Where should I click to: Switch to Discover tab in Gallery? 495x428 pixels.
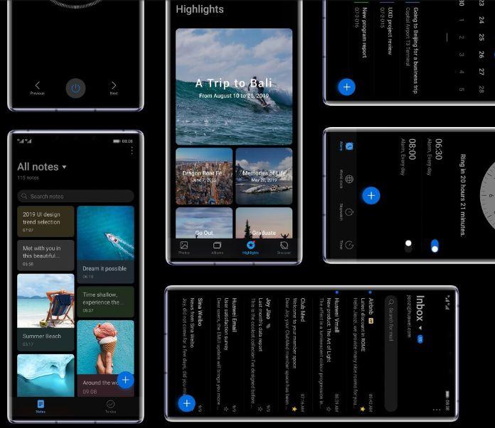tap(284, 248)
